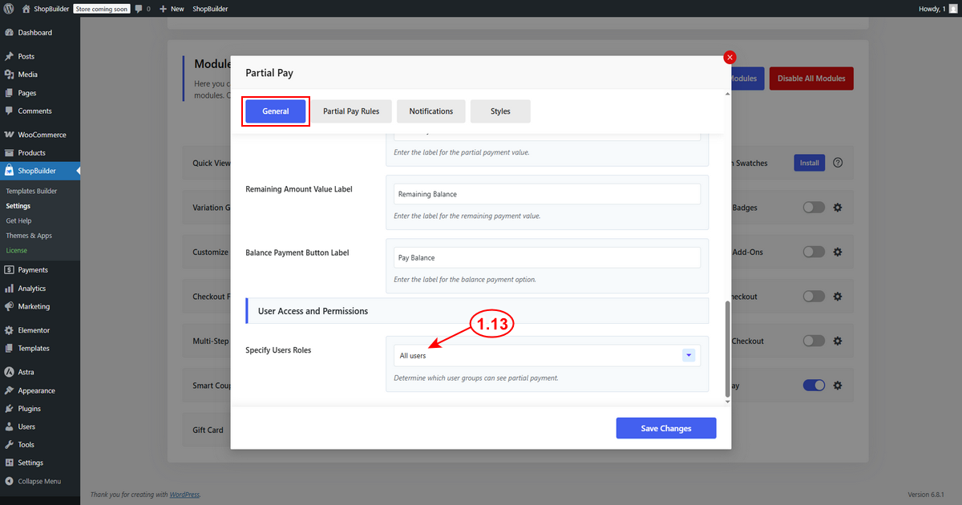The height and width of the screenshot is (505, 962).
Task: Turn on the Add-Ons module toggle
Action: [x=813, y=252]
